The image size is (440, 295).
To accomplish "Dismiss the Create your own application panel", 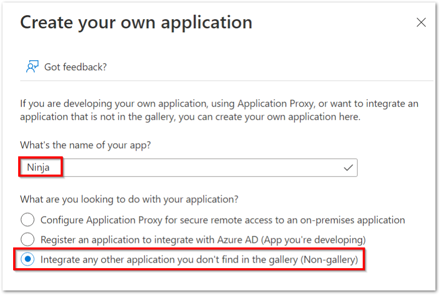I will (x=421, y=22).
